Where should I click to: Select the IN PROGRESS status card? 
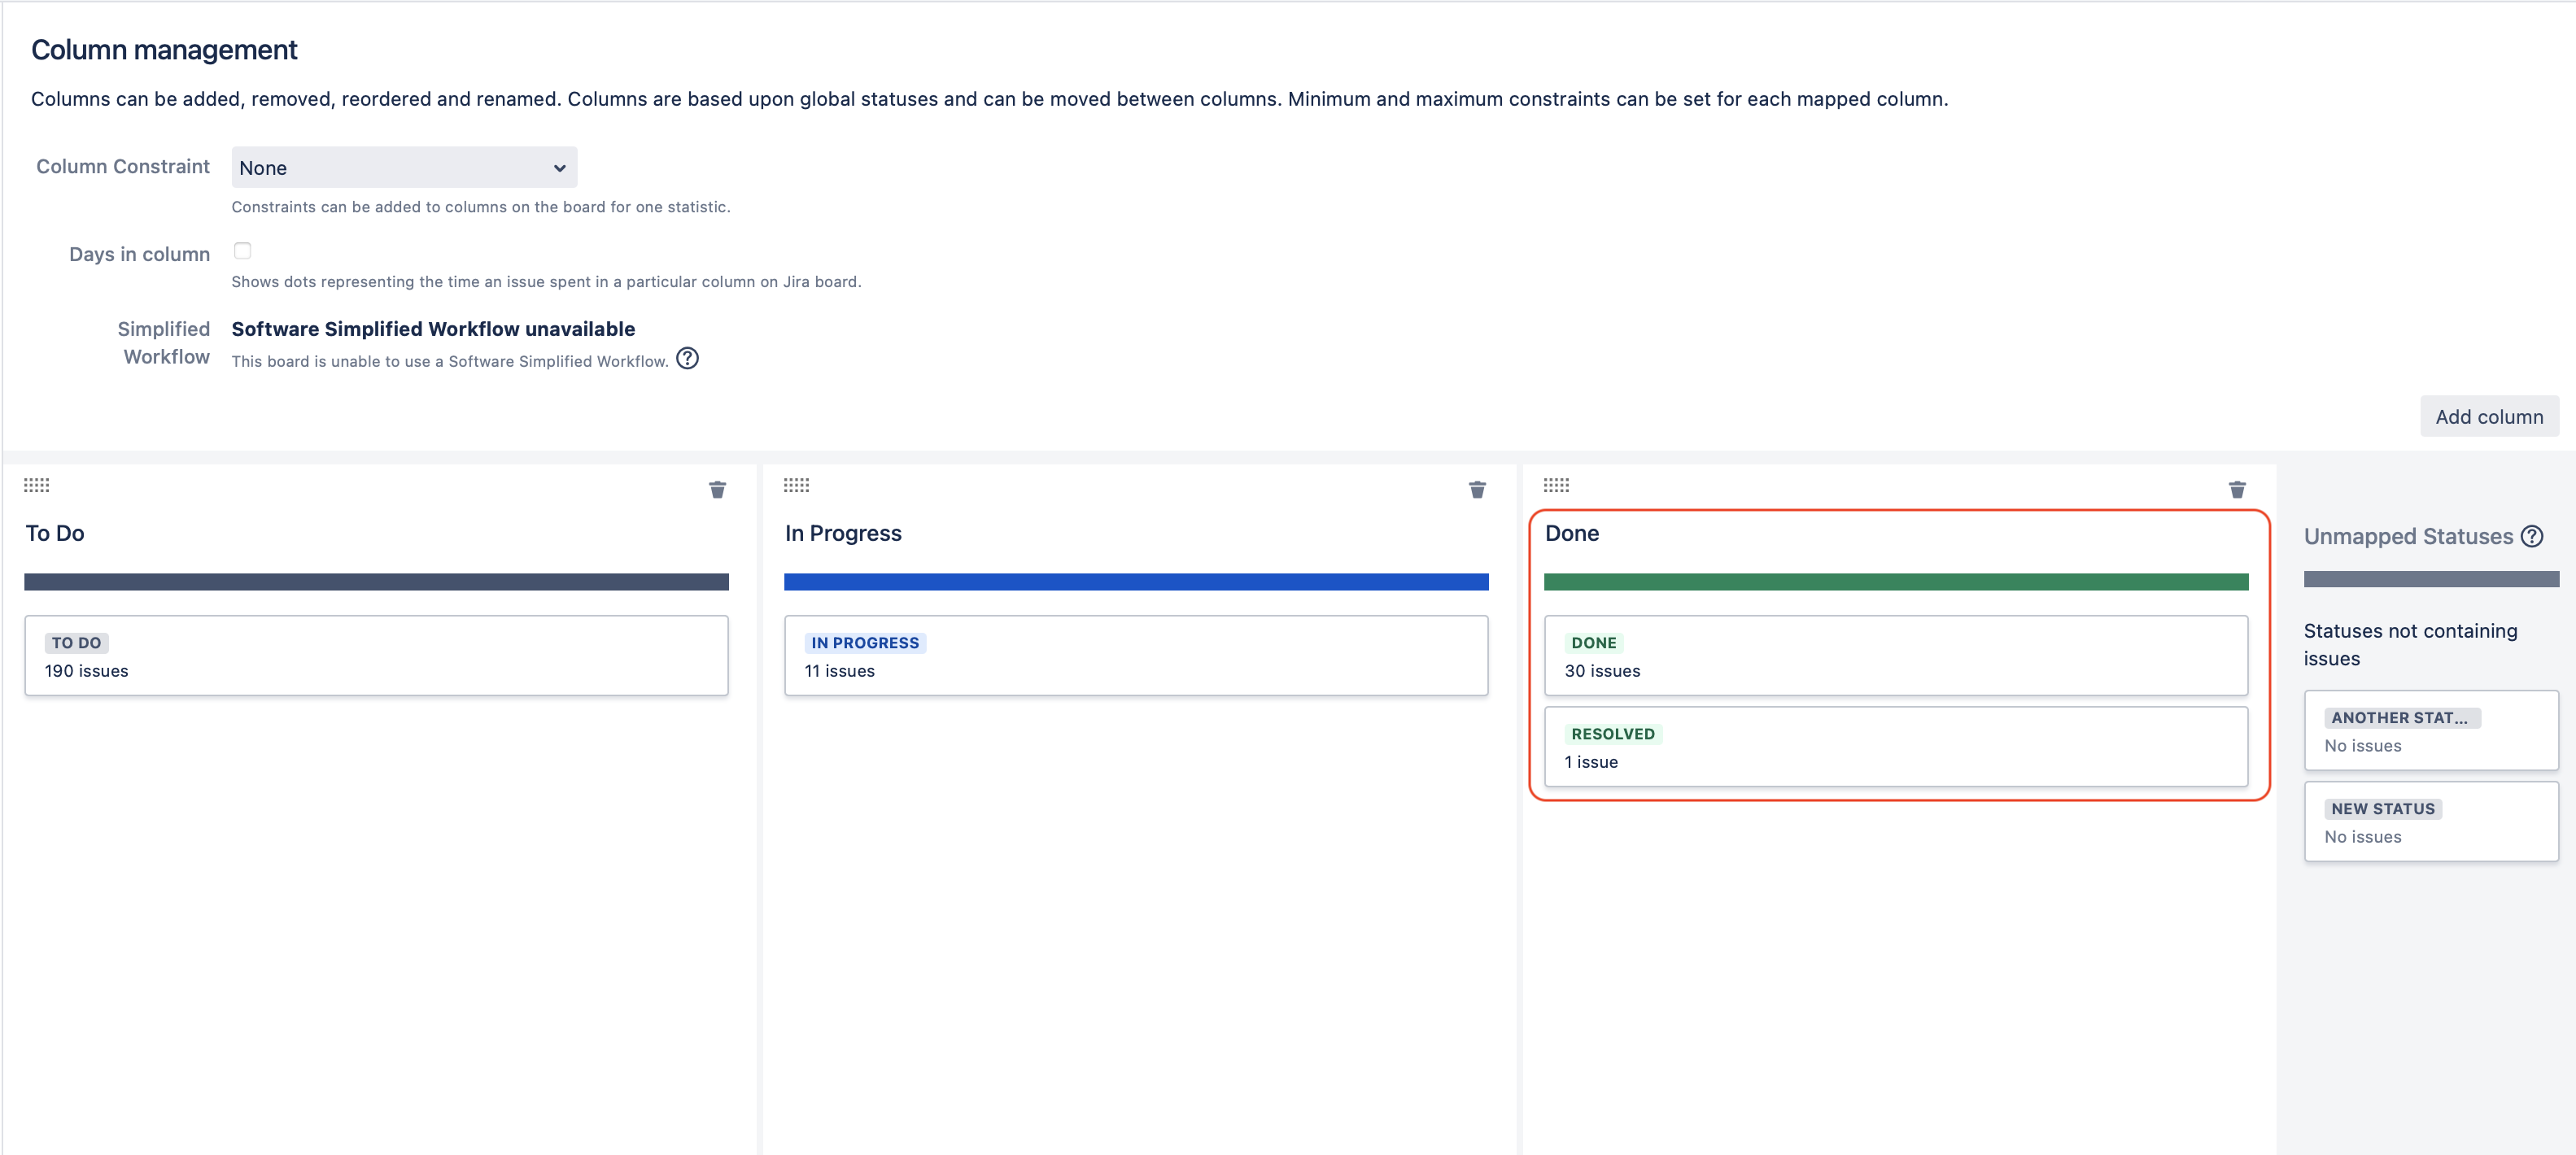pyautogui.click(x=1135, y=656)
